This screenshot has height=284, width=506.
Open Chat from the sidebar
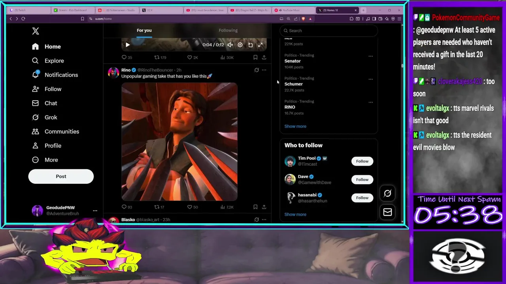[x=45, y=103]
